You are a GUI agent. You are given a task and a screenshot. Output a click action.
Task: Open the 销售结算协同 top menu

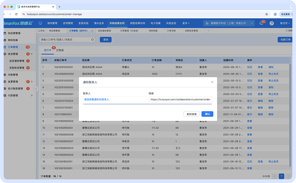pos(138,23)
